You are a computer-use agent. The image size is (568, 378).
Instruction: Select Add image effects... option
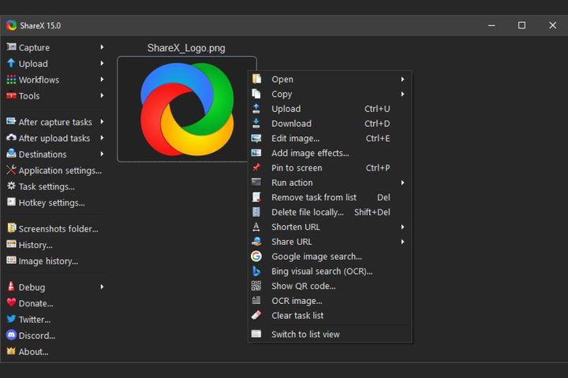pyautogui.click(x=310, y=154)
